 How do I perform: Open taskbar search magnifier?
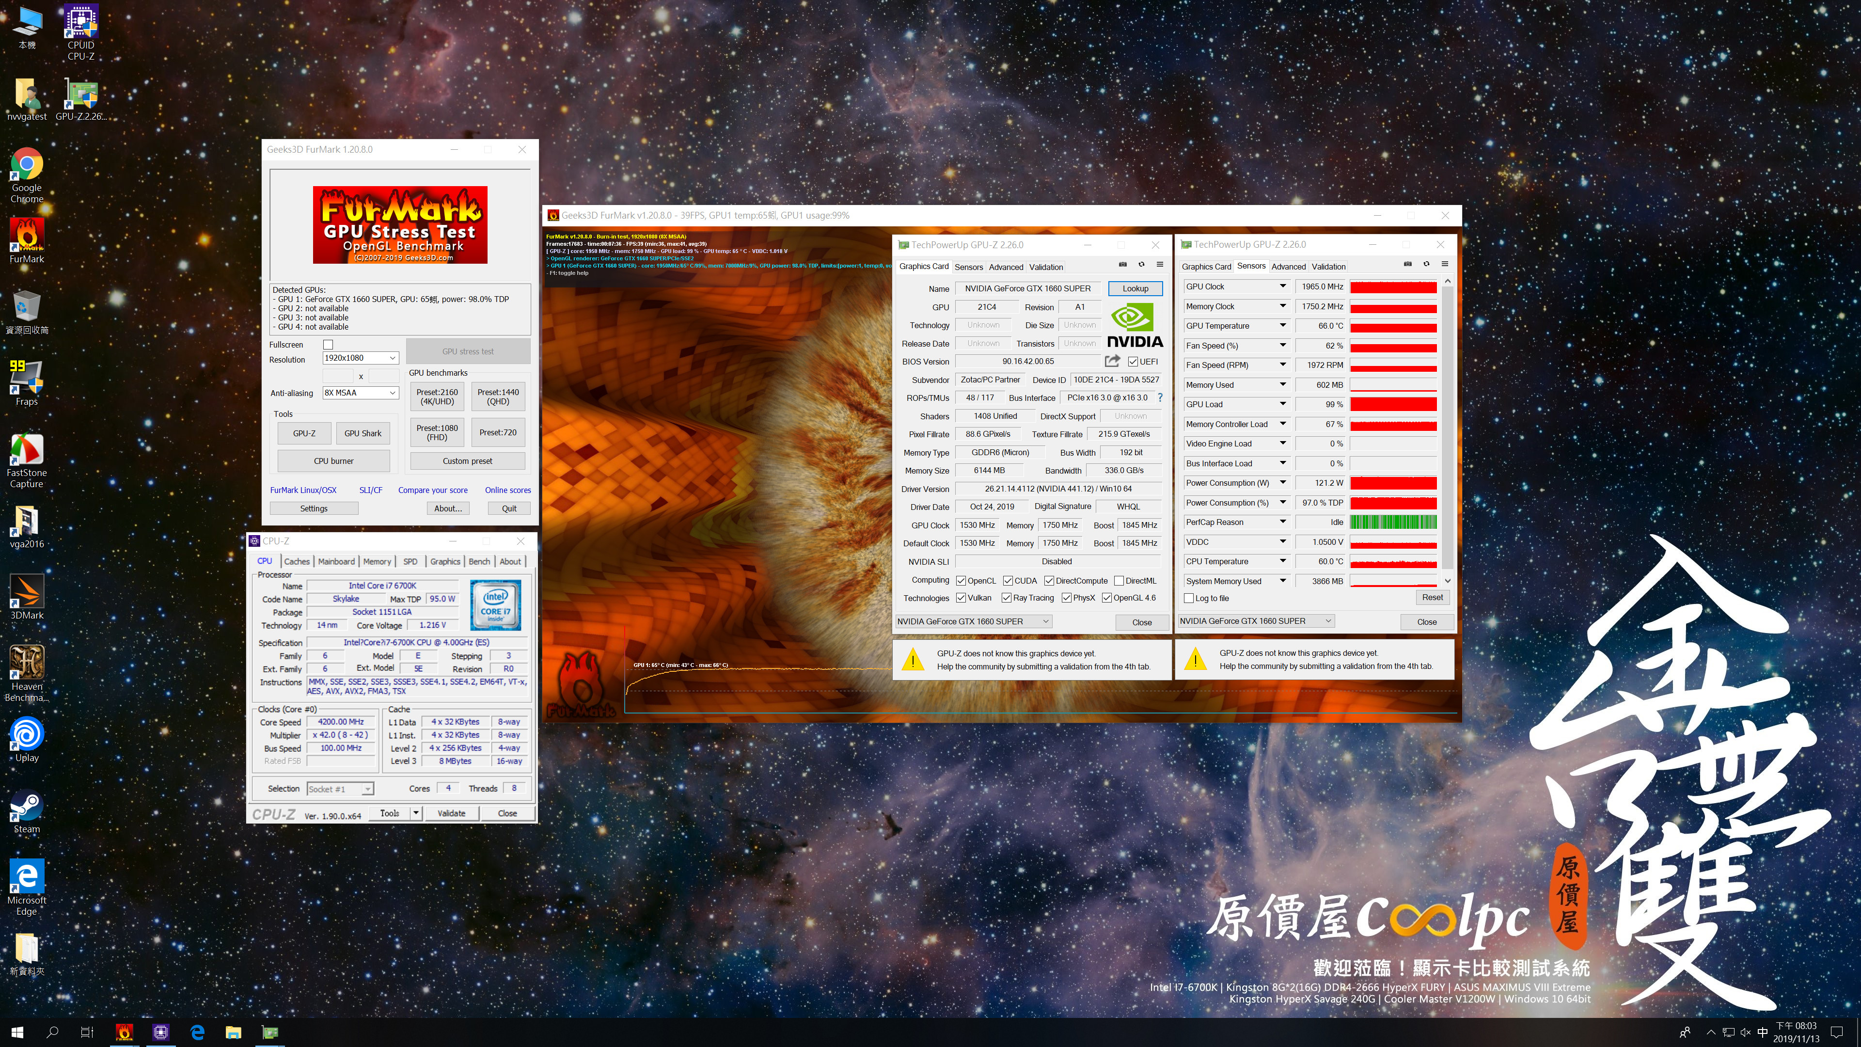pos(52,1032)
